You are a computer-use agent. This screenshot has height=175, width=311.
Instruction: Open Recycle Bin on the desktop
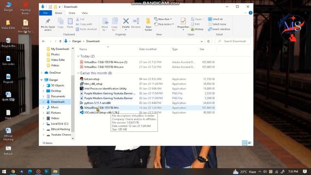[x=8, y=43]
